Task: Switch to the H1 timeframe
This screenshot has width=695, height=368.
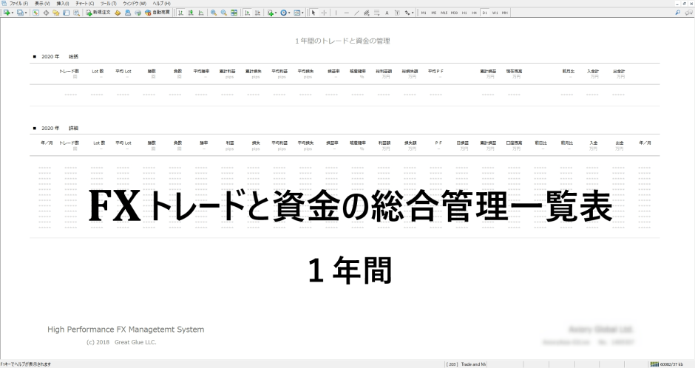Action: click(x=464, y=13)
